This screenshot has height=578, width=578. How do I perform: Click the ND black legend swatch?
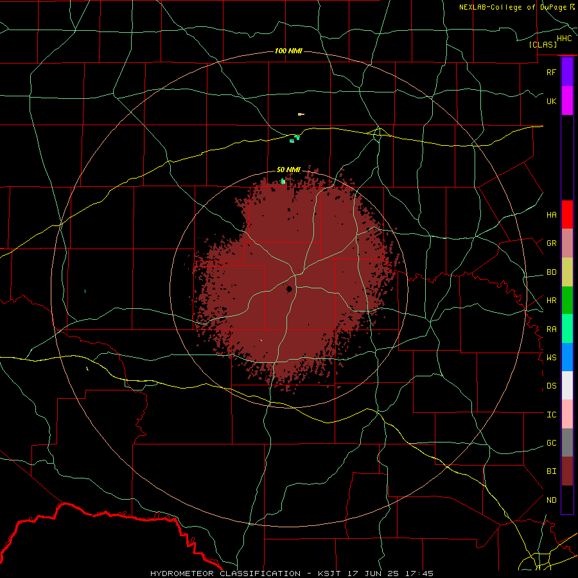click(567, 500)
